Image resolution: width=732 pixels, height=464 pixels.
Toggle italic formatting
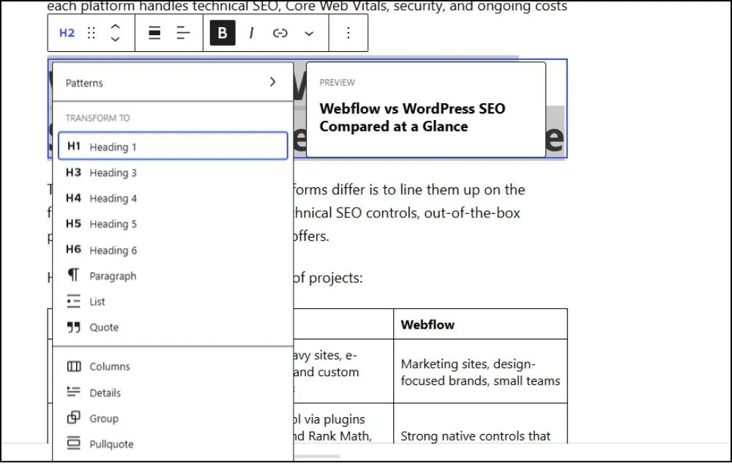click(x=251, y=33)
